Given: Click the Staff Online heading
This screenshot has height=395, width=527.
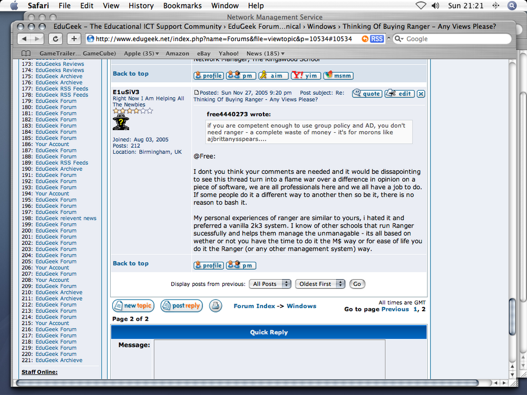Looking at the screenshot, I should [x=40, y=372].
